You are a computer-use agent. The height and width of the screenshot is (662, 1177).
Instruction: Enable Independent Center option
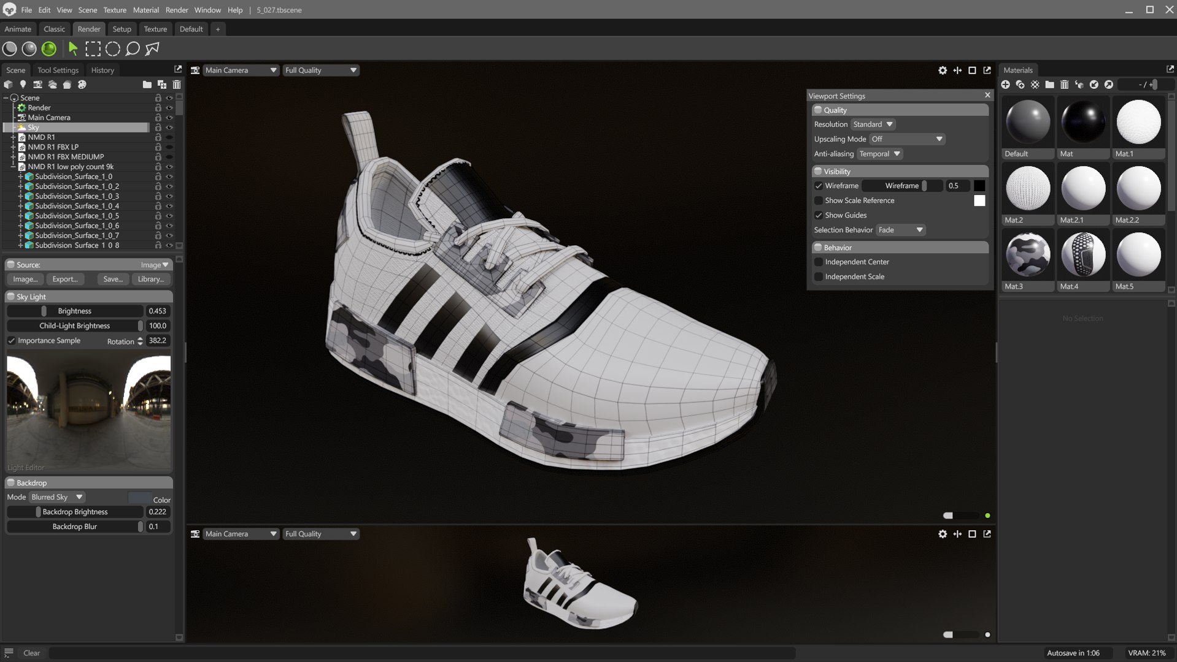point(818,262)
